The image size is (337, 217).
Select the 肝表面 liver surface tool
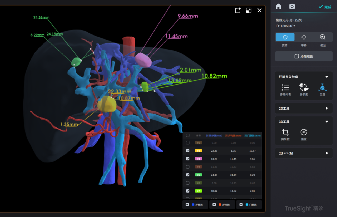point(304,90)
